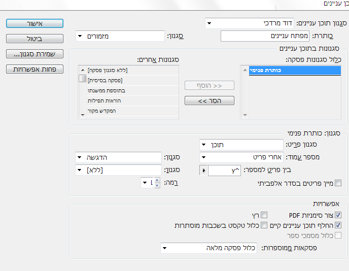Click the הסר (Remove) button
The image size is (349, 271).
[x=210, y=100]
